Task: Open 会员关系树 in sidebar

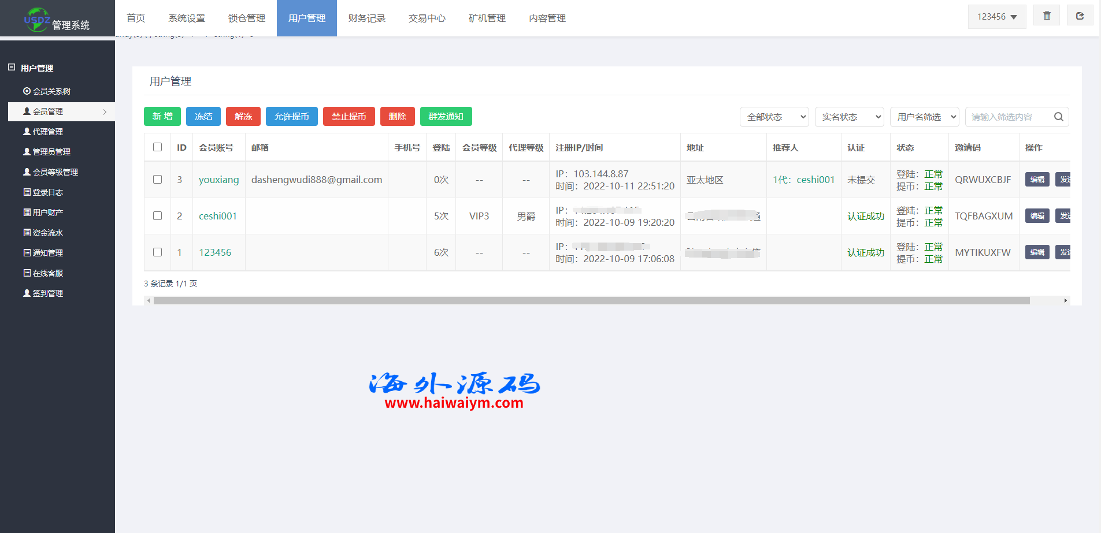Action: pyautogui.click(x=51, y=91)
